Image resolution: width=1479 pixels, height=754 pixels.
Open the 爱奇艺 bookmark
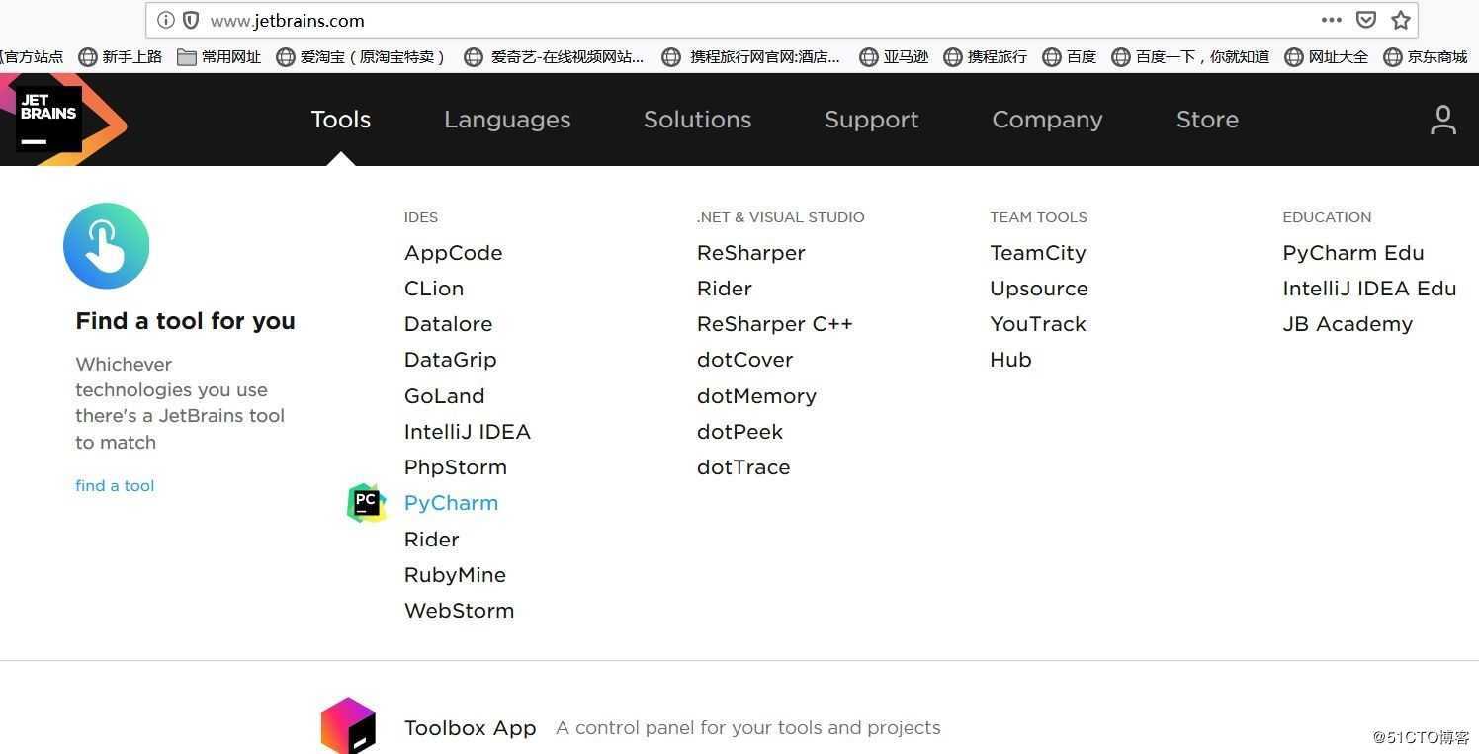[554, 57]
